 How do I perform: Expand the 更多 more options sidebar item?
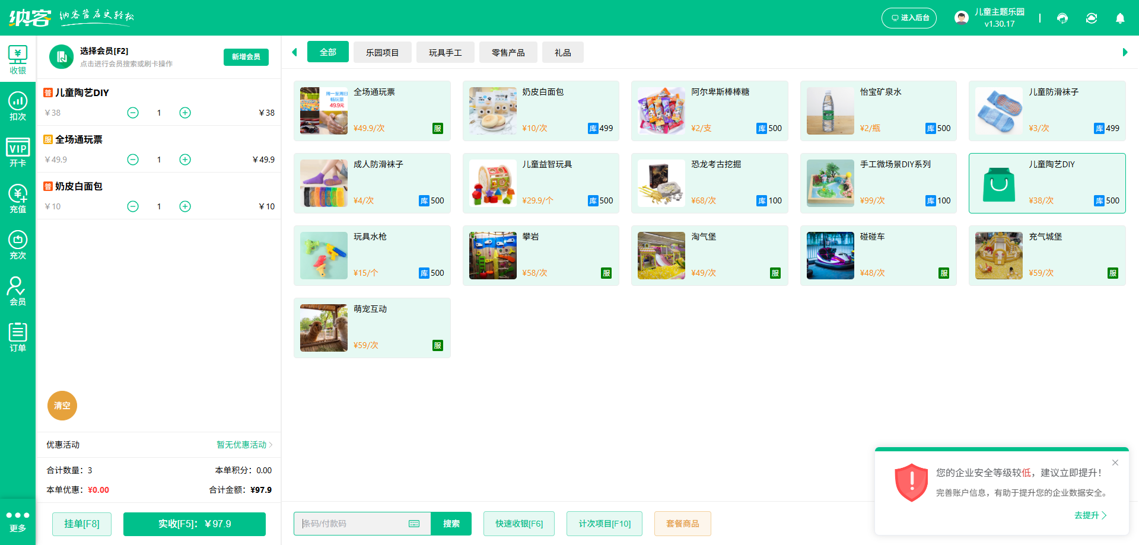[18, 521]
